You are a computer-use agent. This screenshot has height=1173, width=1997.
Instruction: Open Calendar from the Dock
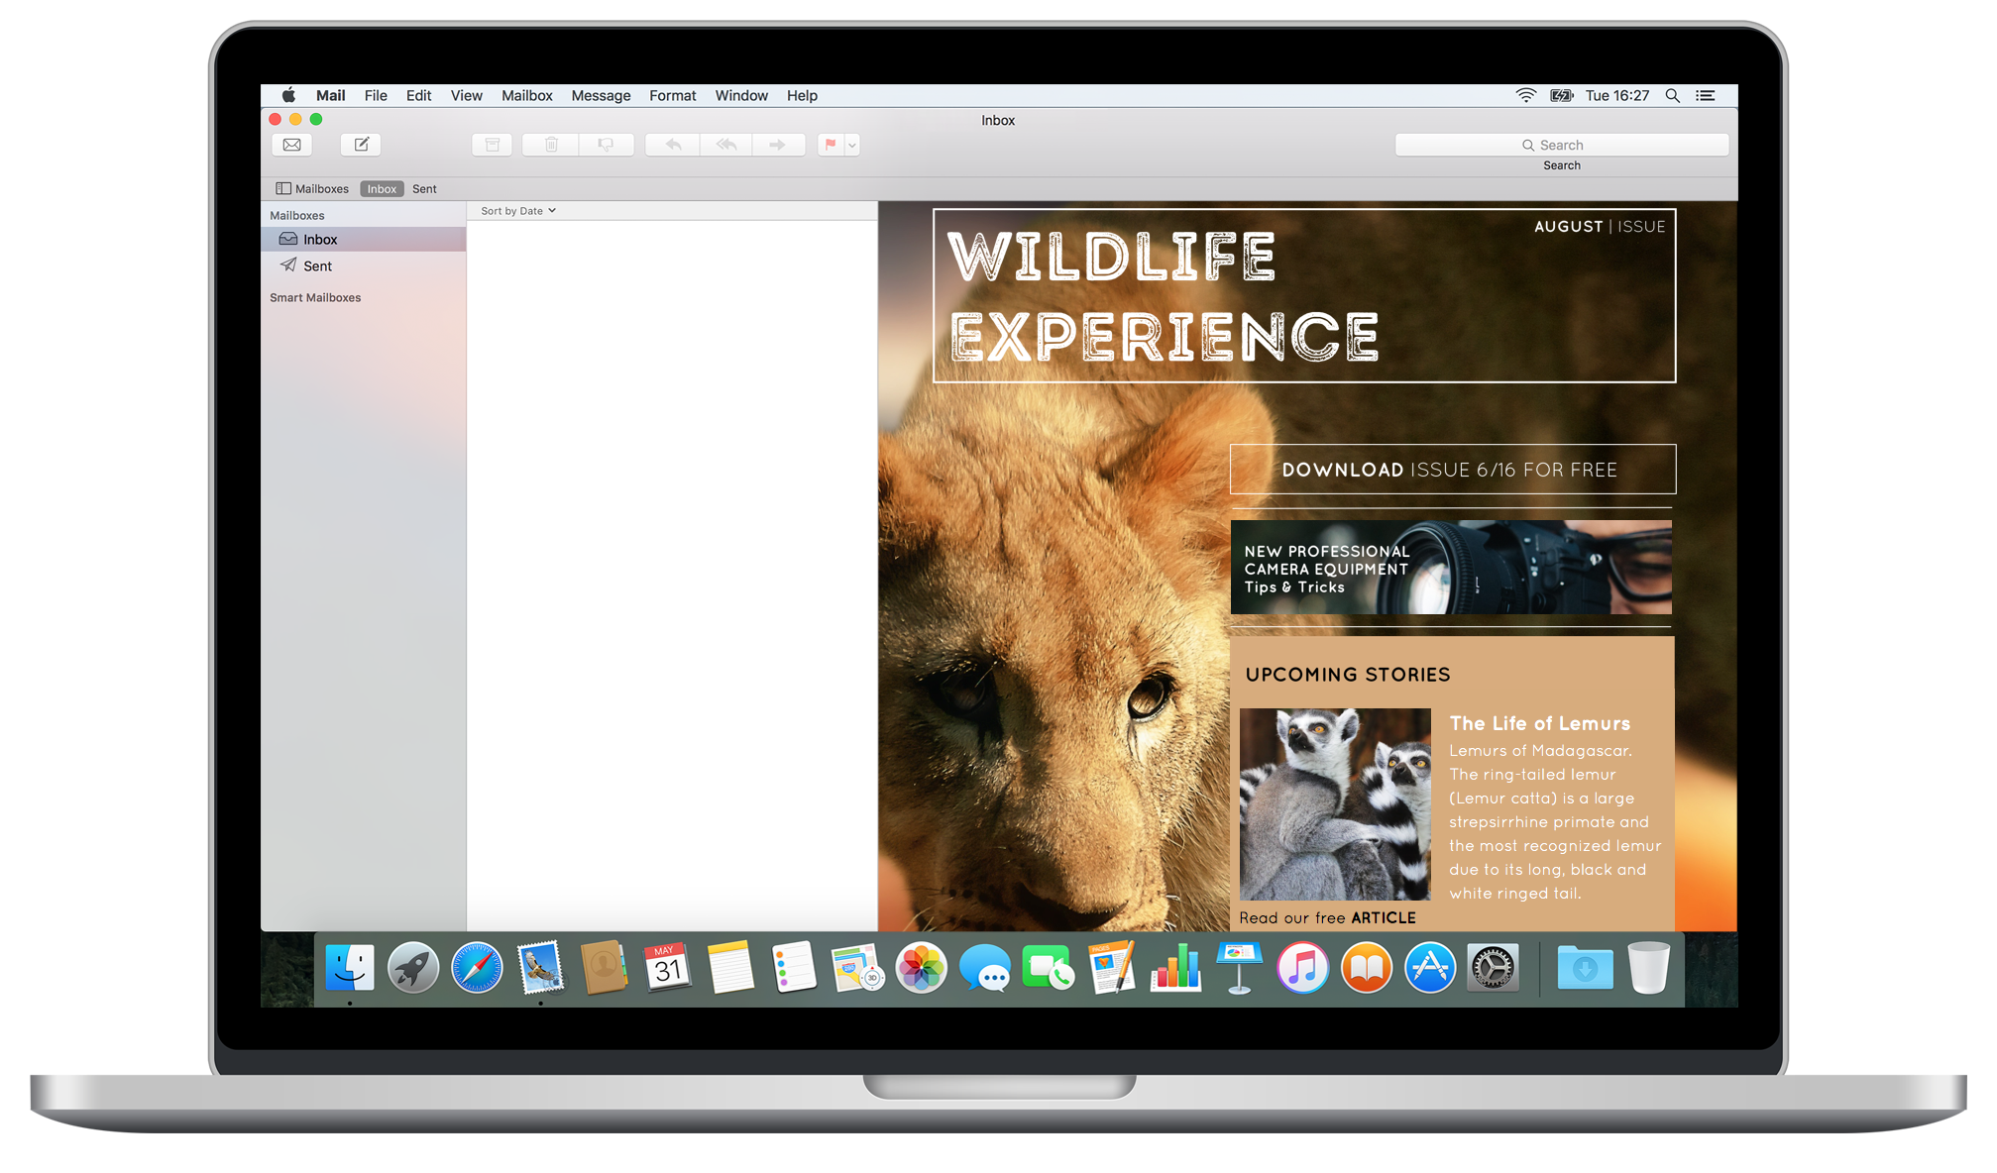coord(667,967)
